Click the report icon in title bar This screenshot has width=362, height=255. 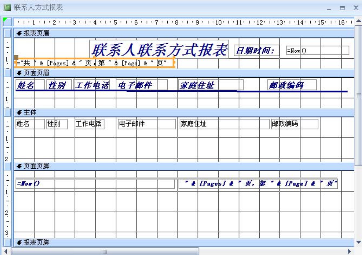[5, 7]
